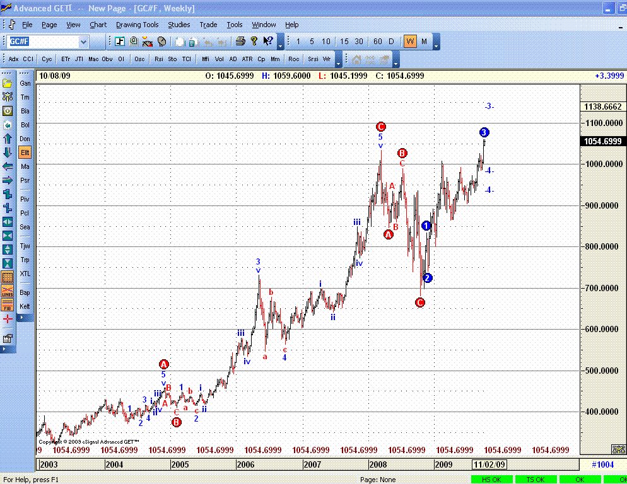Click the LINES drawing icon
The height and width of the screenshot is (484, 627).
pyautogui.click(x=7, y=291)
